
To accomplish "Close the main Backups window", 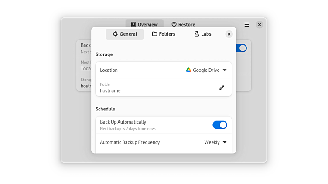I will point(260,25).
